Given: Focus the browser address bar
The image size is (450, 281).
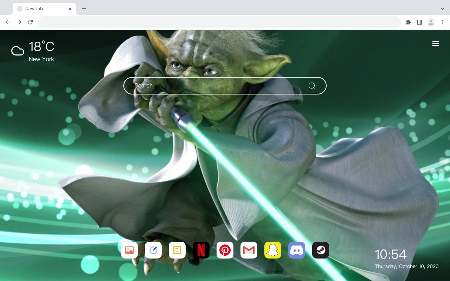Looking at the screenshot, I should point(219,22).
